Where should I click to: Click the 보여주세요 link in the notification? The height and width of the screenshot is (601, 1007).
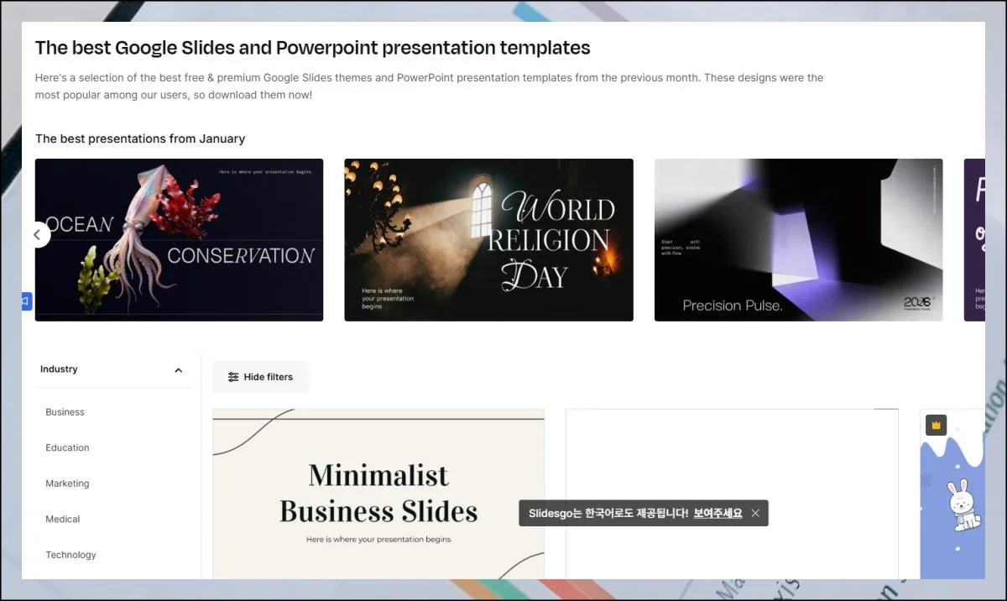point(717,514)
